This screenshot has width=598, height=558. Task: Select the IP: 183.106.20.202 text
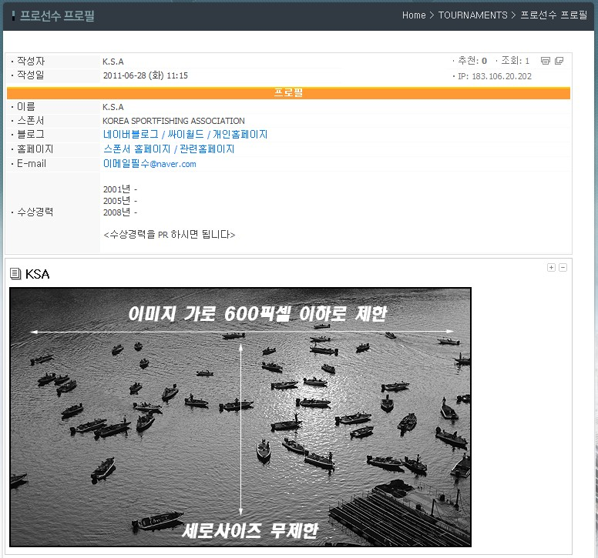tap(494, 76)
